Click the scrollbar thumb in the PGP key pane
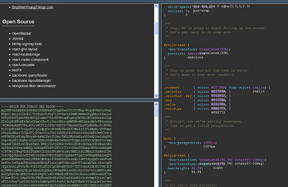The height and width of the screenshot is (187, 288). [156, 111]
